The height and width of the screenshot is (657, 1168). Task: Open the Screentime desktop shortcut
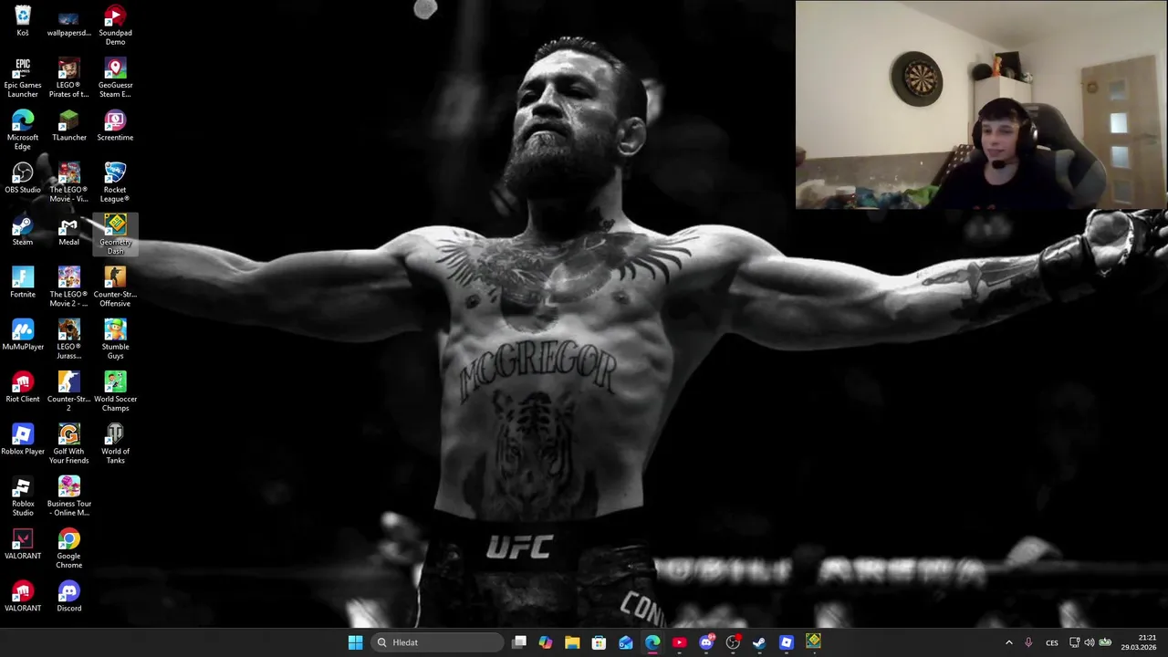[x=115, y=127]
